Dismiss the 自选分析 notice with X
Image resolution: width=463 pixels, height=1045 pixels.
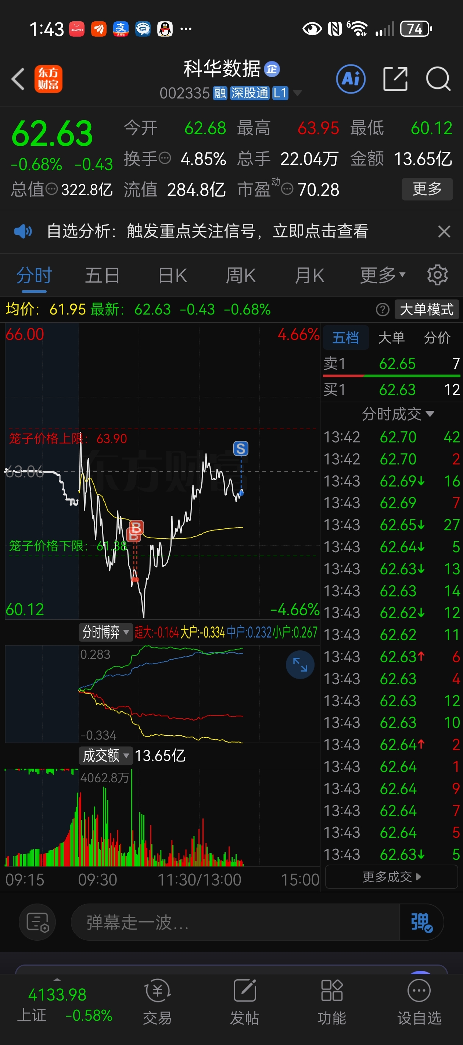pyautogui.click(x=444, y=231)
